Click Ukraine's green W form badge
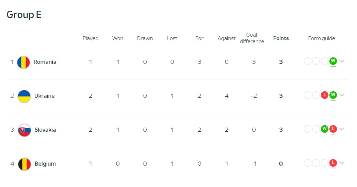 click(x=333, y=95)
